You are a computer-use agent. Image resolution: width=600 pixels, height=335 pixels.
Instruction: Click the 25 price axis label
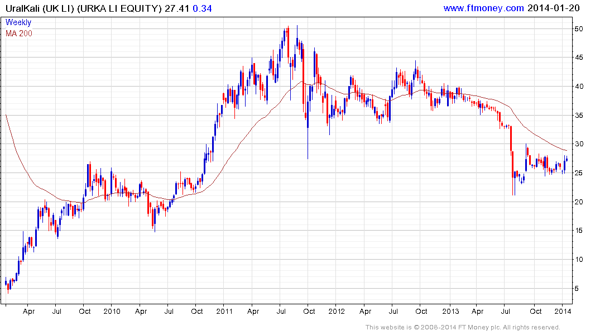click(579, 173)
